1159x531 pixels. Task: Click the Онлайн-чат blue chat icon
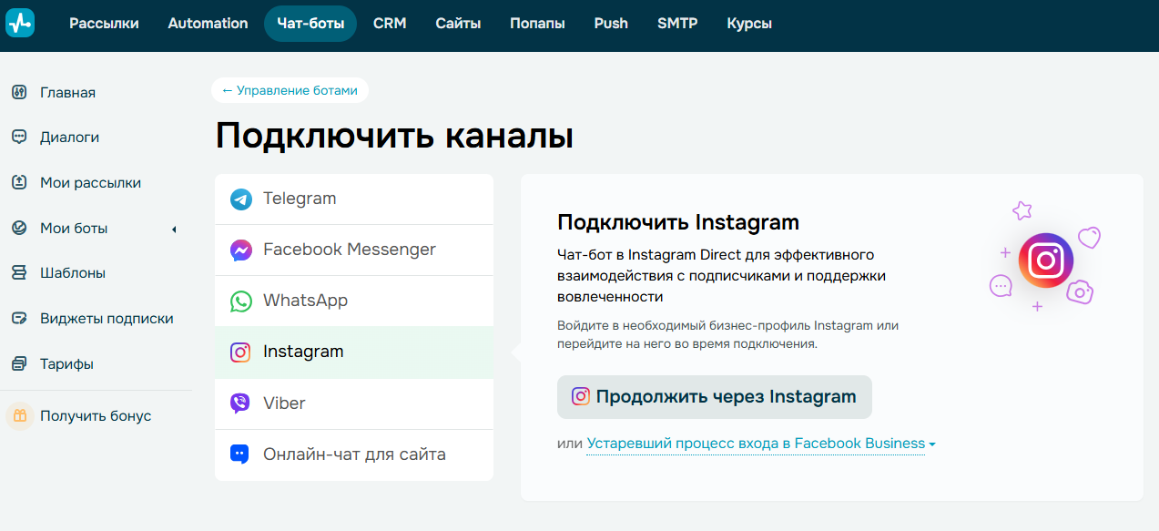[x=239, y=454]
